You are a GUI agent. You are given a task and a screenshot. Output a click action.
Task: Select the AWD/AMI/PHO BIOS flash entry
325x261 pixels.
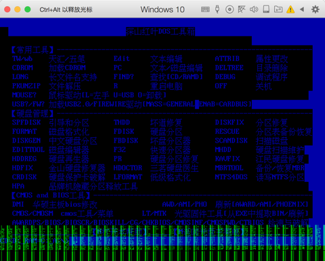click(x=185, y=204)
